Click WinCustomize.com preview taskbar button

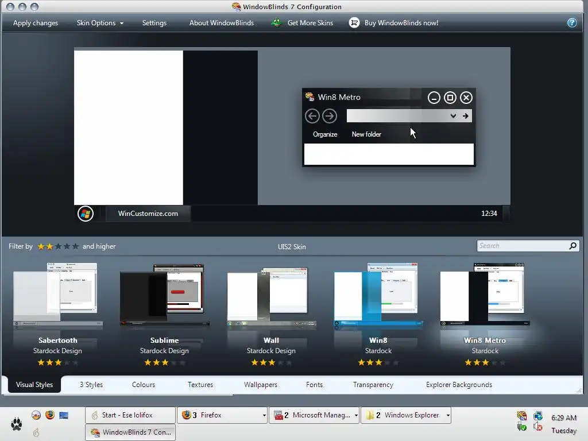pos(148,214)
